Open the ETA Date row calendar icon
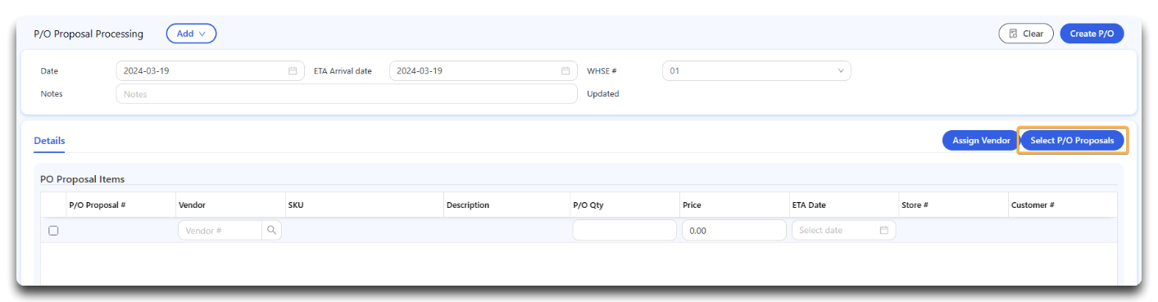The image size is (1158, 302). [884, 231]
